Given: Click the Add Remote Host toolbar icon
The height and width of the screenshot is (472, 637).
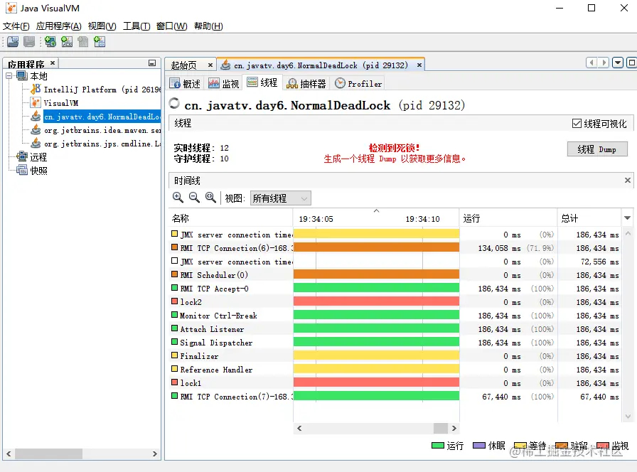Looking at the screenshot, I should point(50,41).
